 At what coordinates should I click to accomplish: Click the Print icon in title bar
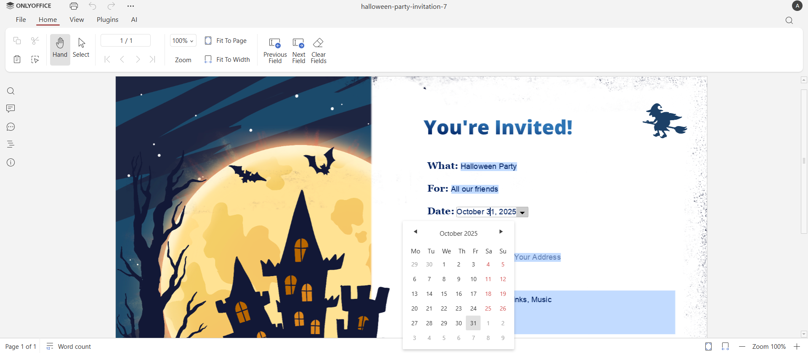tap(74, 6)
